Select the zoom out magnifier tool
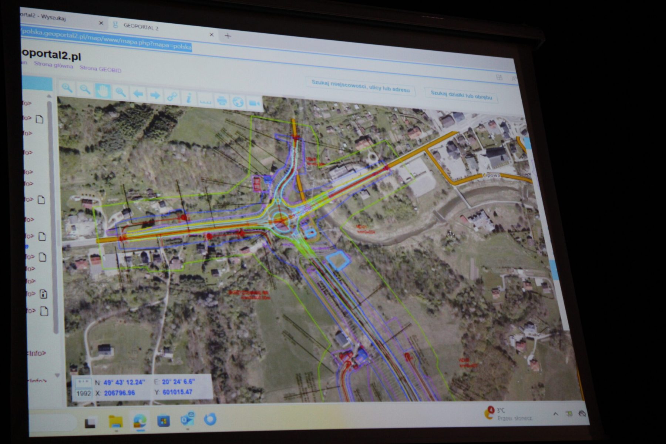 pyautogui.click(x=85, y=90)
